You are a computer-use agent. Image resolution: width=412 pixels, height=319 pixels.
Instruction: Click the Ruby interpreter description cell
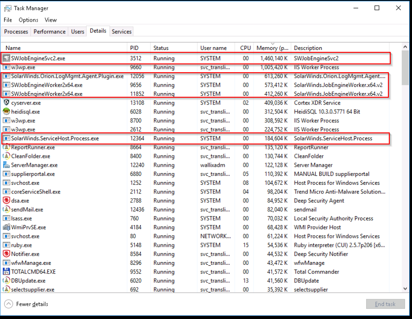(340, 245)
